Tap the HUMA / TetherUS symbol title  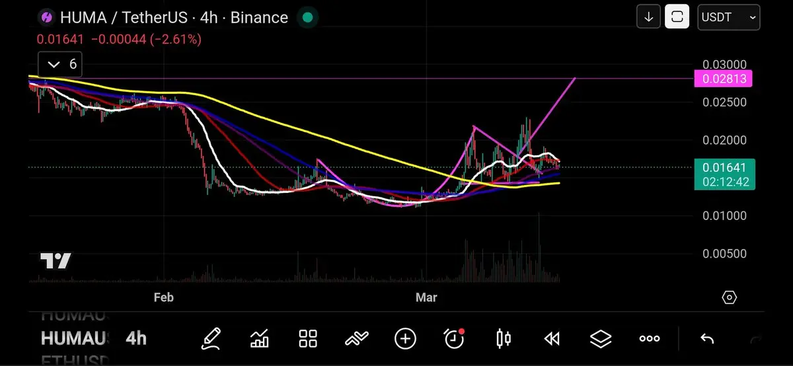click(174, 17)
